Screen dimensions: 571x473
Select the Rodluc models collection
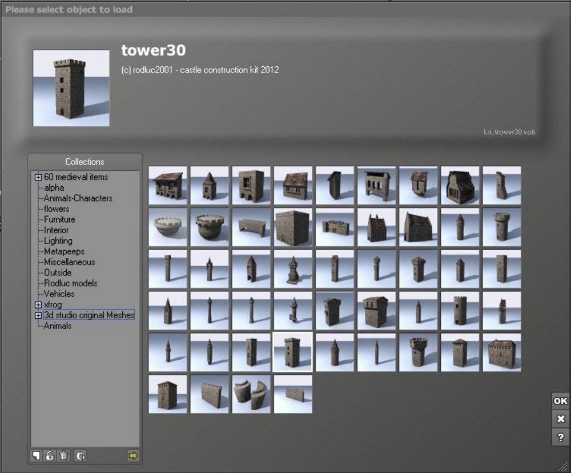(71, 283)
